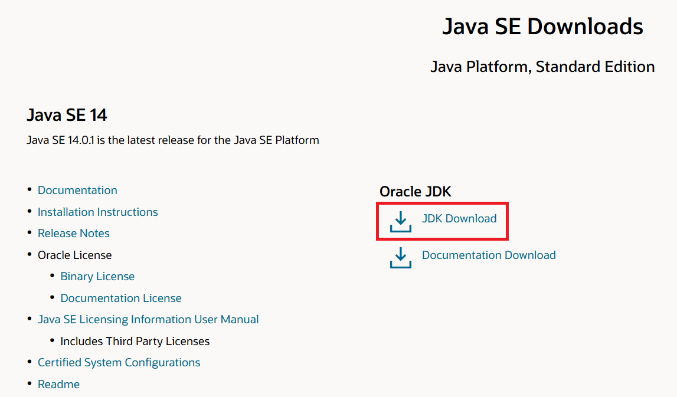The height and width of the screenshot is (397, 677).
Task: Open the Documentation License link
Action: pos(121,298)
